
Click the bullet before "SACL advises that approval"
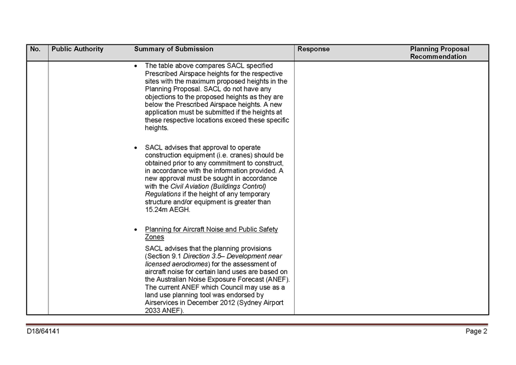136,148
